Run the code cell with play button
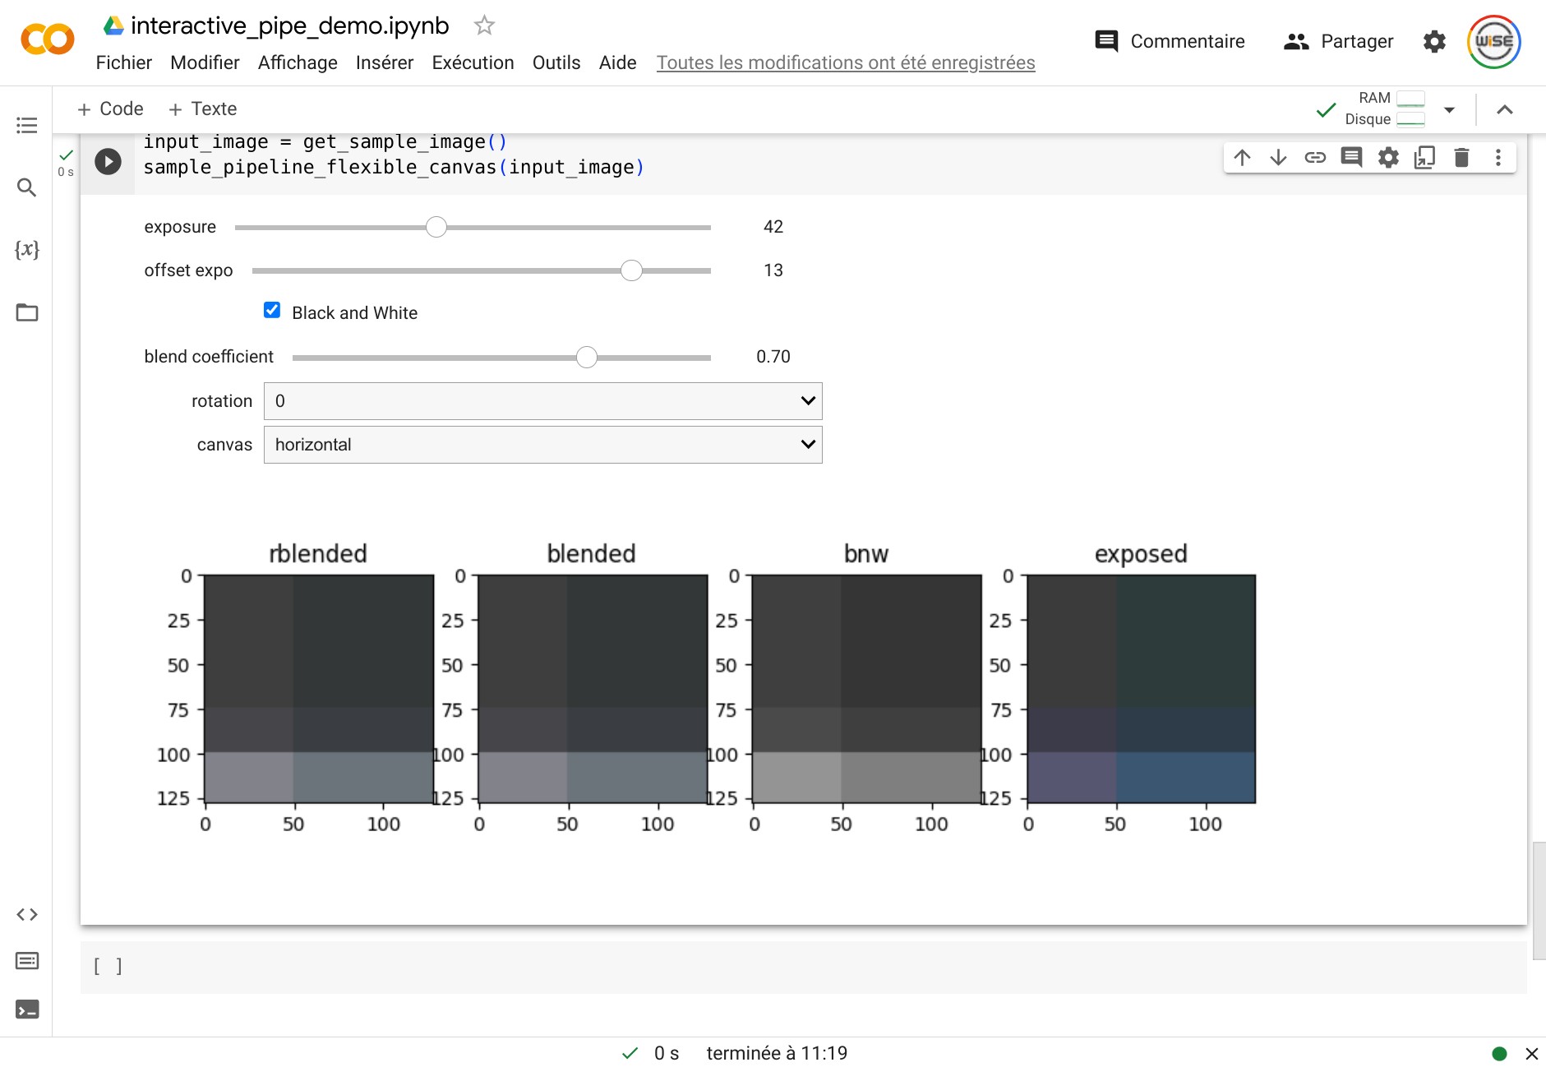1546x1067 pixels. coord(108,161)
